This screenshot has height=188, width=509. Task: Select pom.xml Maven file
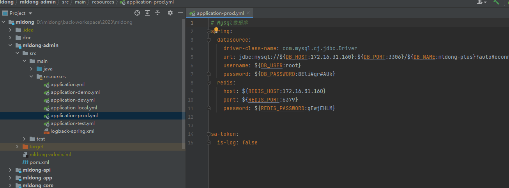pos(39,162)
